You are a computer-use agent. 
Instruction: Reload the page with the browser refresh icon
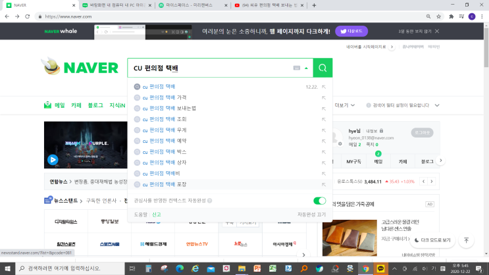pos(28,16)
